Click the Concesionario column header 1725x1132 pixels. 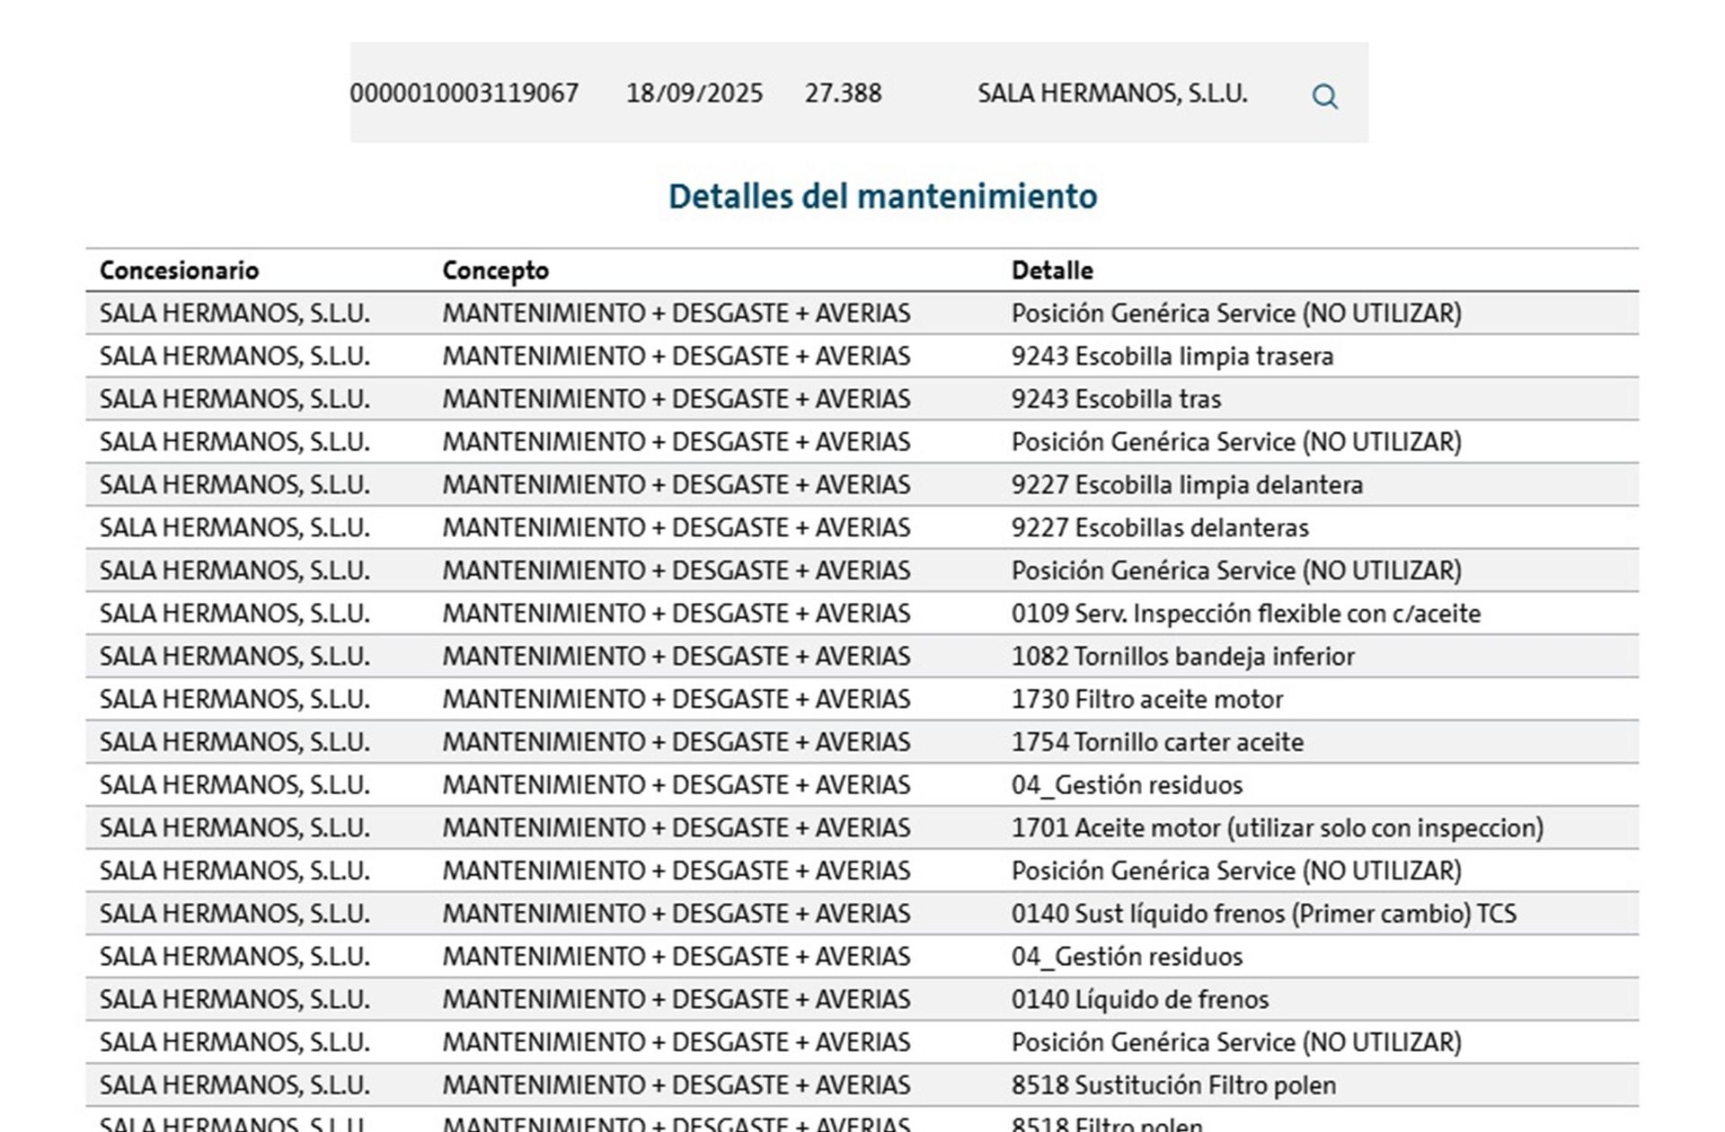click(x=179, y=270)
